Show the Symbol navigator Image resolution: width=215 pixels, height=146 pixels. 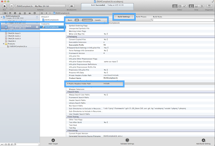pos(10,13)
